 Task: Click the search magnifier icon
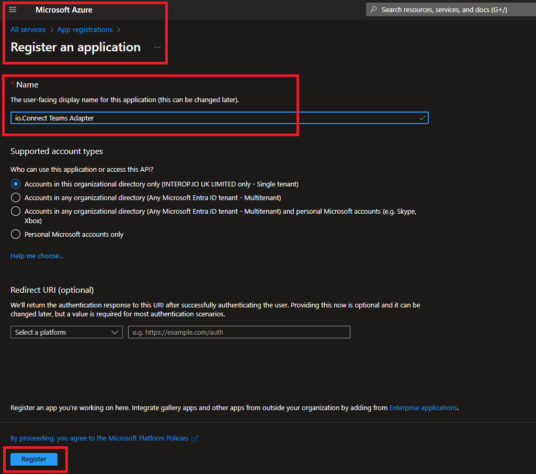[373, 10]
